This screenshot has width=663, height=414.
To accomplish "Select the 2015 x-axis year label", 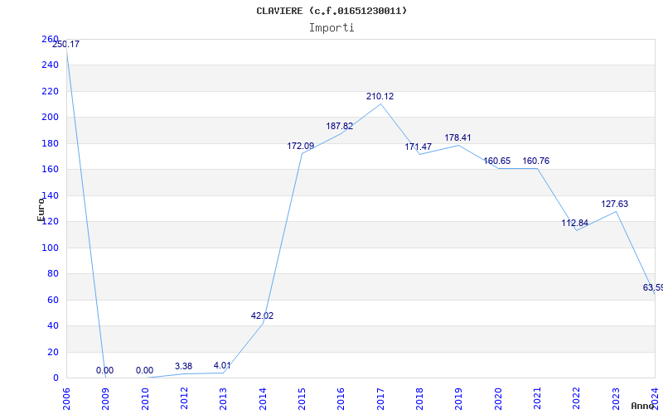I will pos(302,398).
